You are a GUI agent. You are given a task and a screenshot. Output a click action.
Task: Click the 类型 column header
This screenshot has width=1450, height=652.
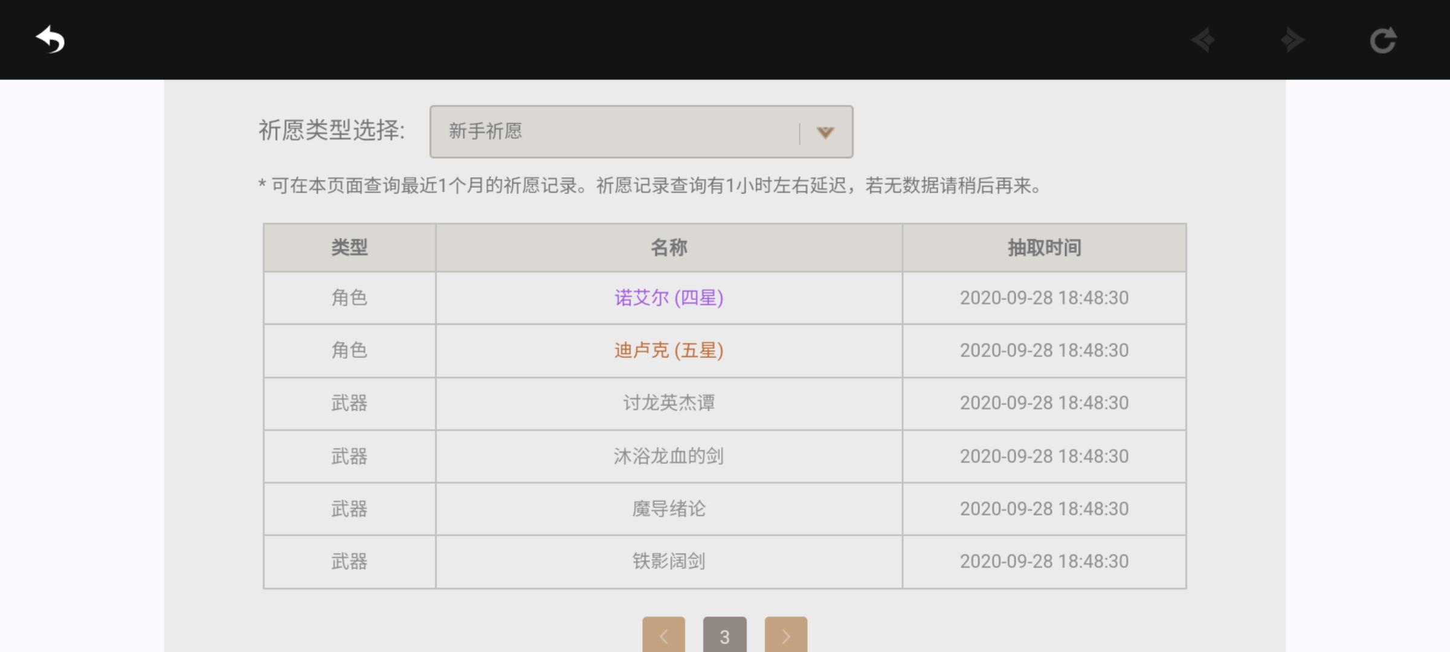click(349, 248)
